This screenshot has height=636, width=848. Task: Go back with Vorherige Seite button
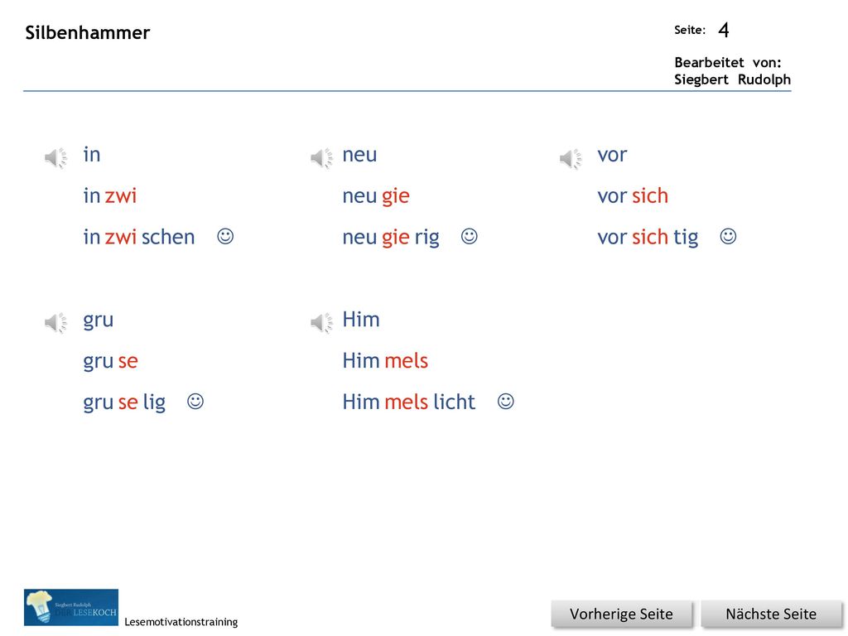click(621, 614)
